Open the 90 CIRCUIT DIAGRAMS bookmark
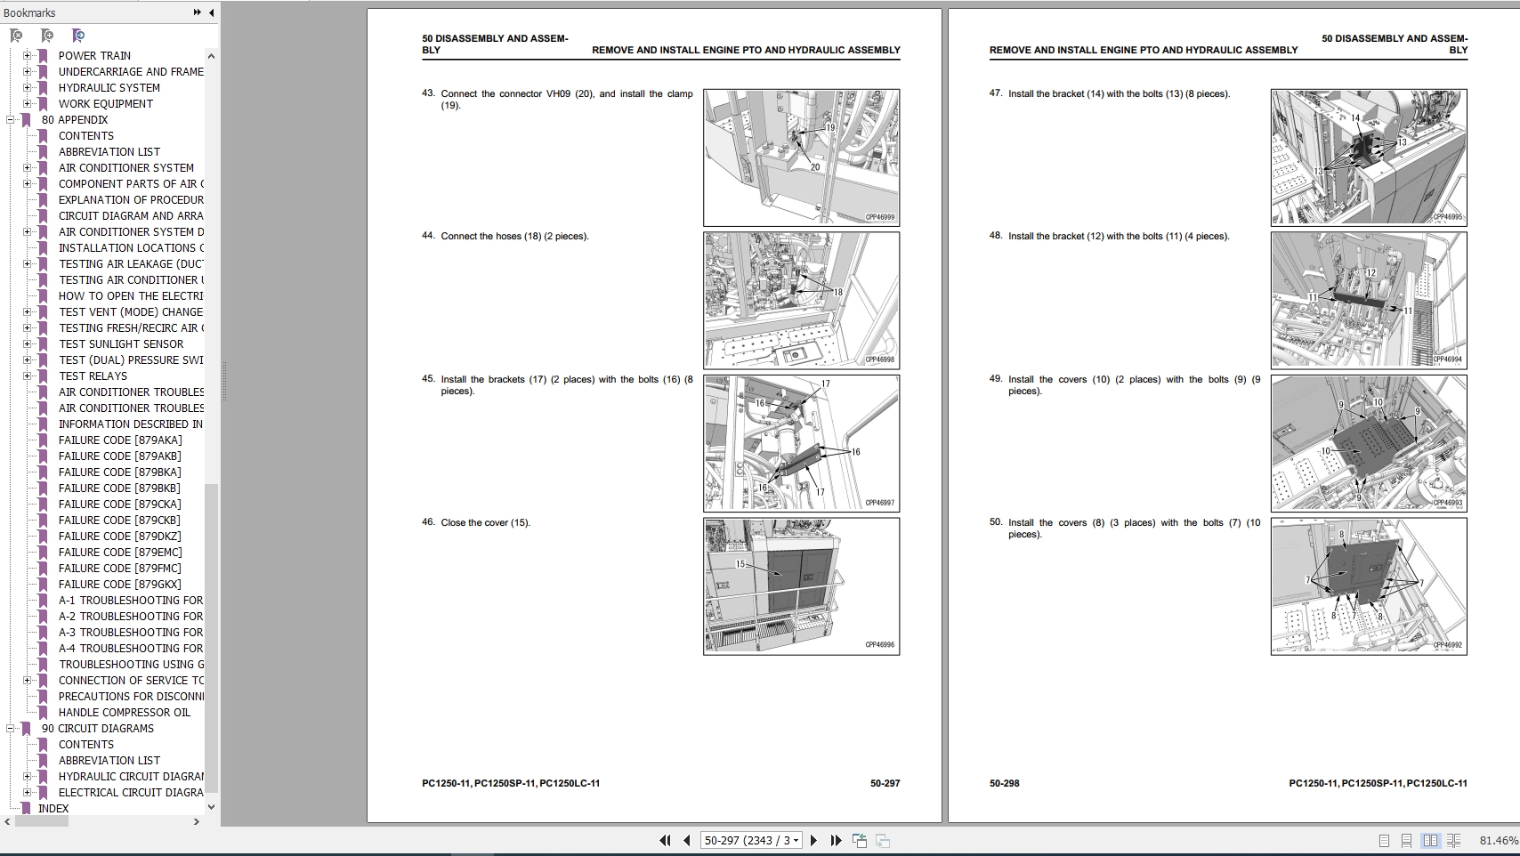The image size is (1520, 856). pos(98,728)
